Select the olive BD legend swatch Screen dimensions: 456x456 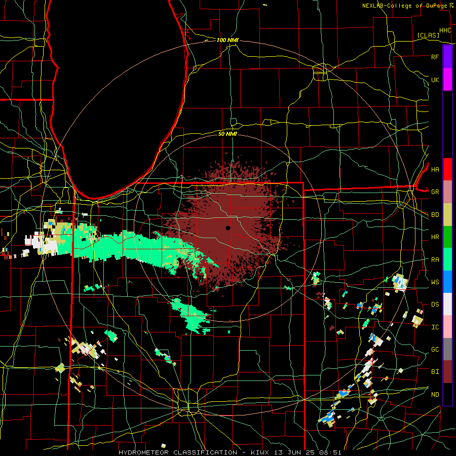(x=447, y=214)
